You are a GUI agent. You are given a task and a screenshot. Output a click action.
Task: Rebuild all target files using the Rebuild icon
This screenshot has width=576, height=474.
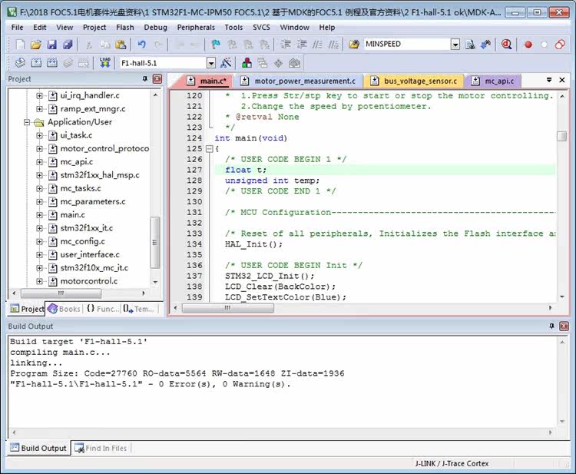coord(52,63)
